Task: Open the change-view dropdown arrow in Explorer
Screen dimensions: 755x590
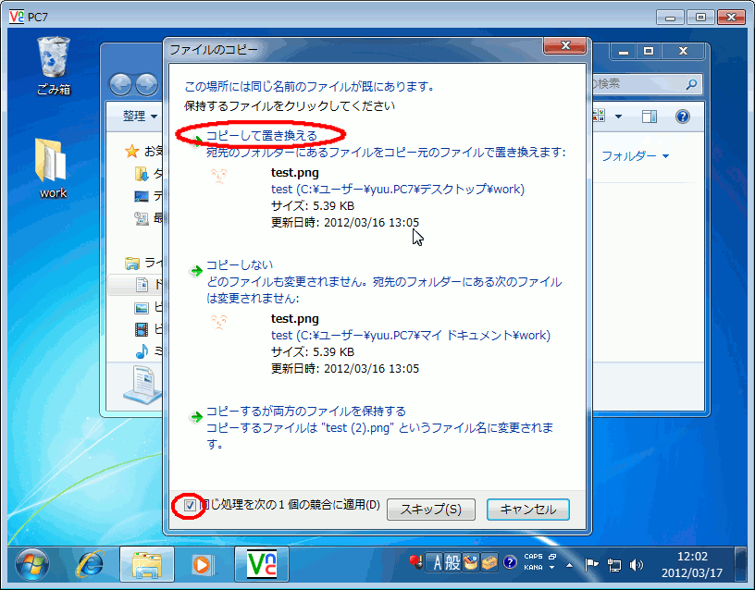Action: tap(618, 117)
